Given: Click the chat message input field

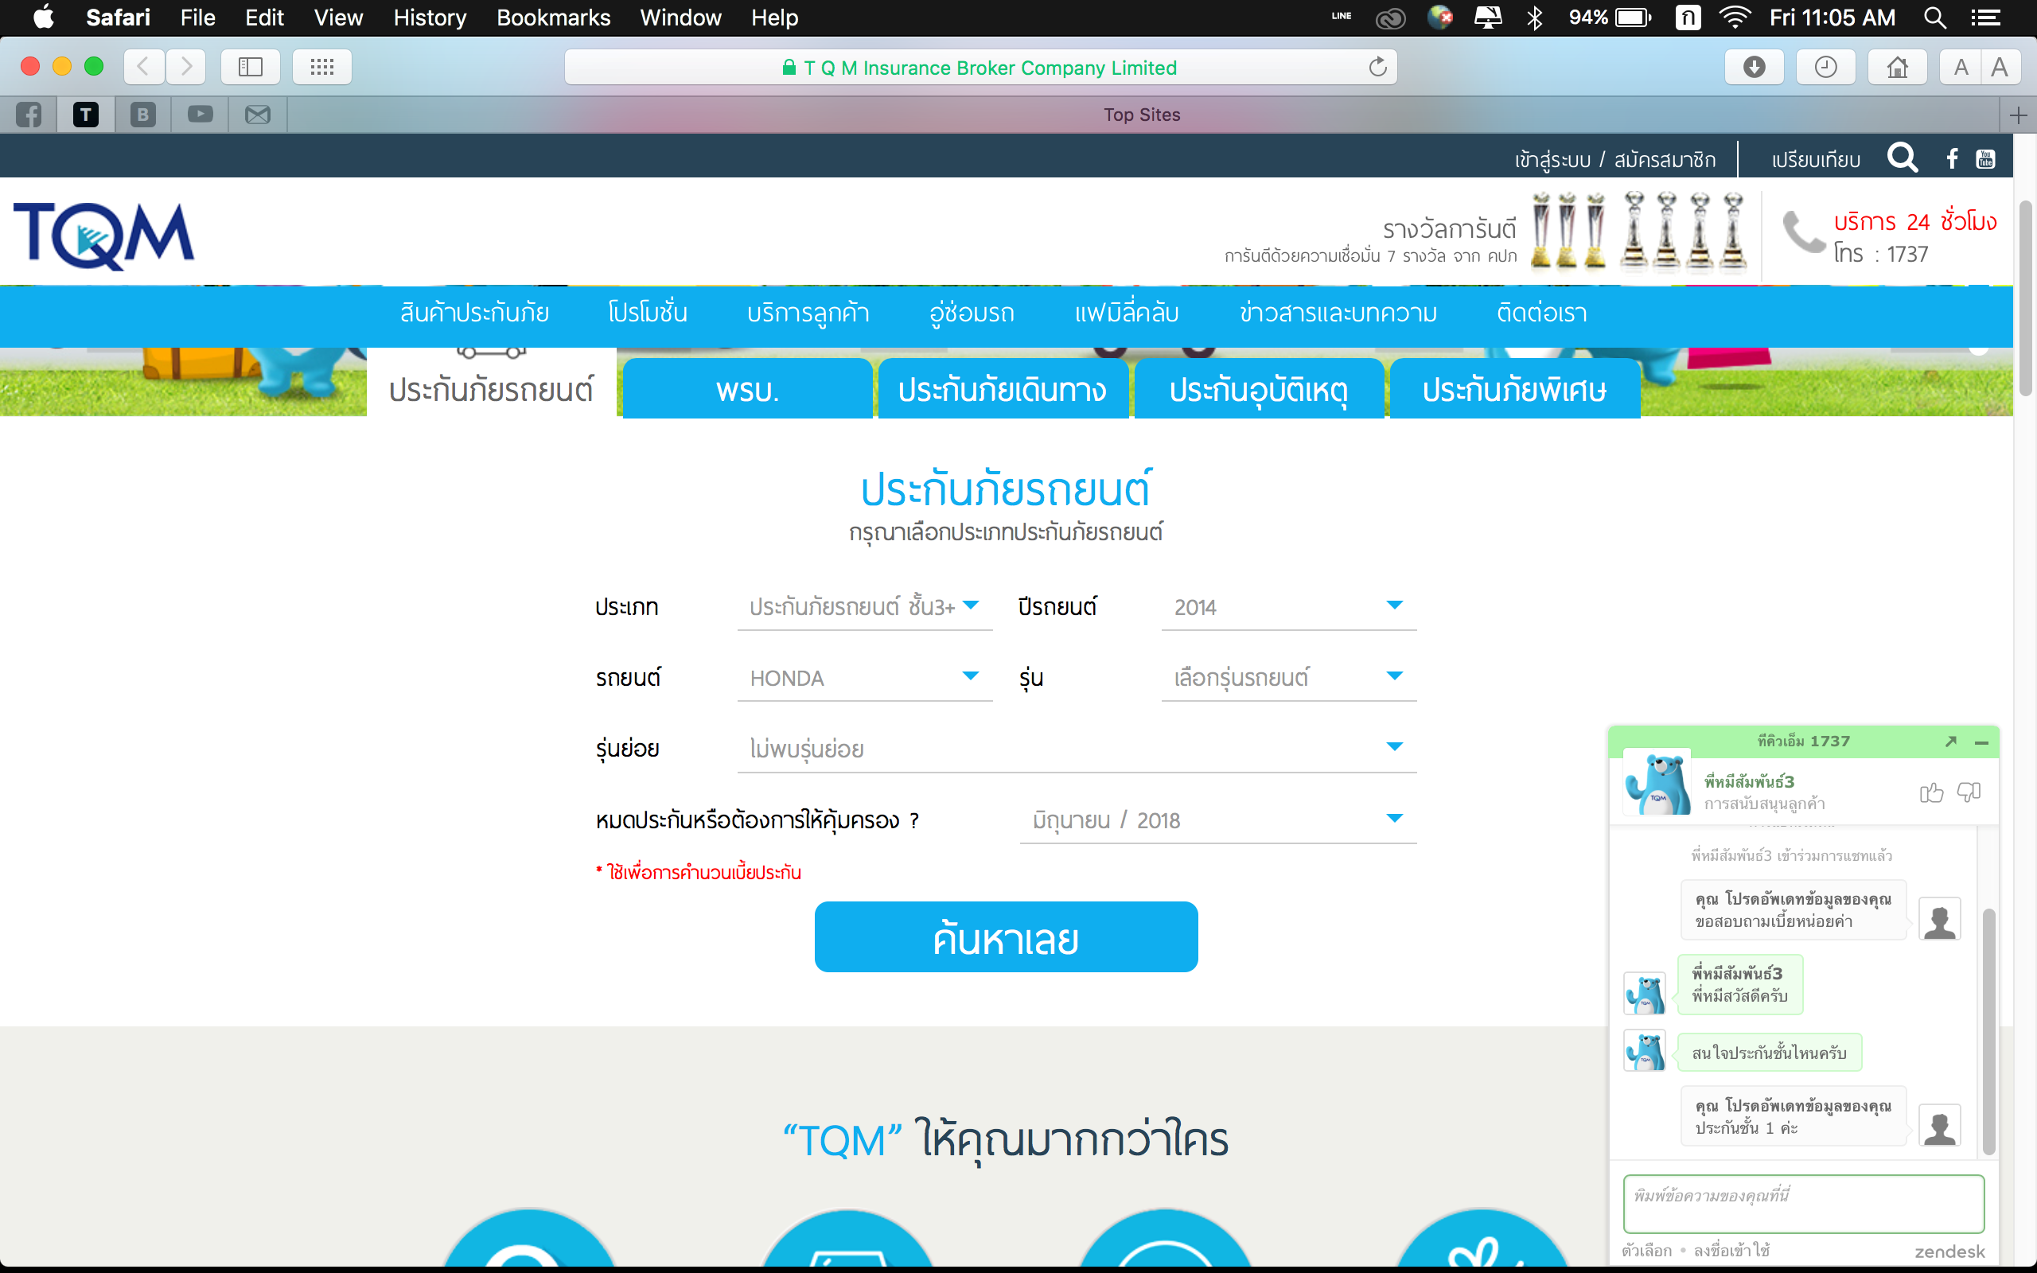Looking at the screenshot, I should coord(1803,1204).
